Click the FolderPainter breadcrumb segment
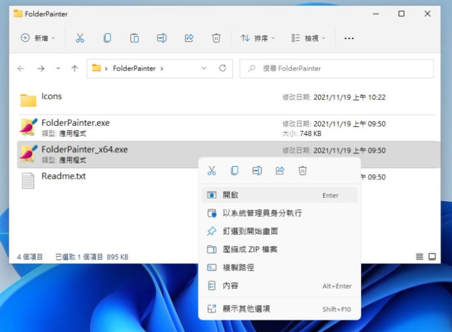Viewport: 452px width, 332px height. [134, 68]
